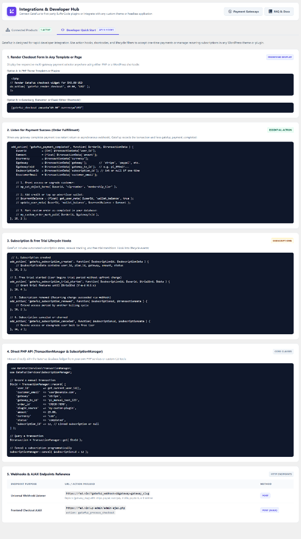Open FAQ & Docs
Image resolution: width=301 pixels, height=539 pixels.
pos(279,12)
